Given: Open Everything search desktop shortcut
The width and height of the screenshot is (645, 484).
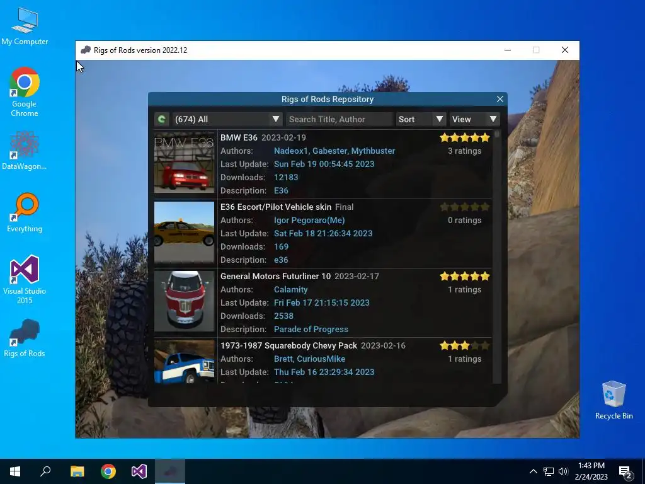Looking at the screenshot, I should tap(25, 213).
